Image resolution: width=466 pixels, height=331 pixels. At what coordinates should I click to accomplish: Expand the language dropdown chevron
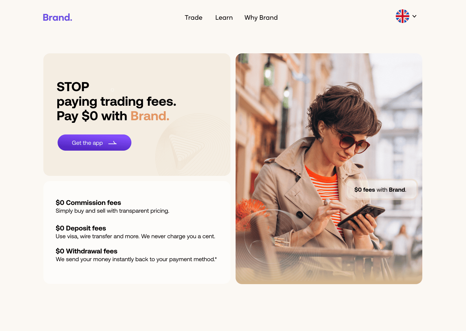tap(414, 16)
